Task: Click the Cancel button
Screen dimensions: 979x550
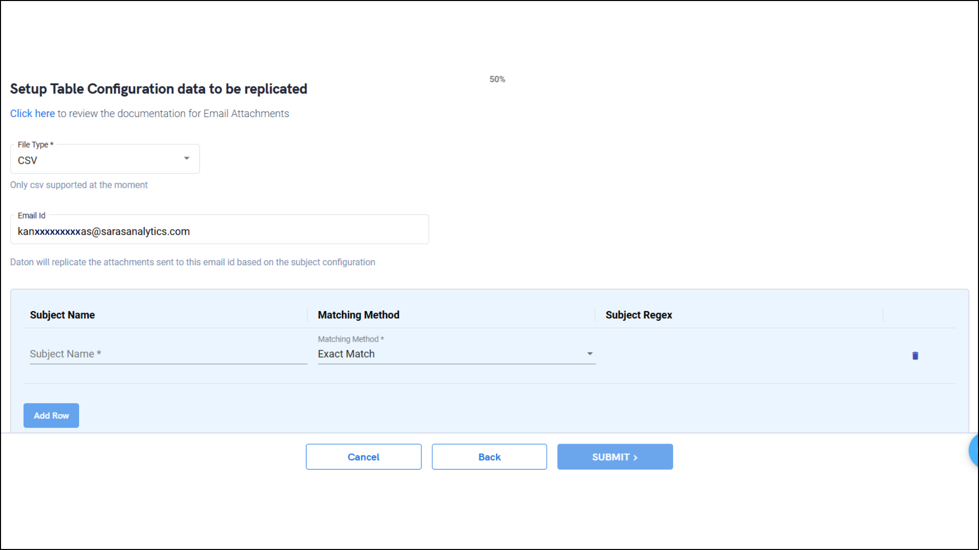Action: pyautogui.click(x=364, y=457)
